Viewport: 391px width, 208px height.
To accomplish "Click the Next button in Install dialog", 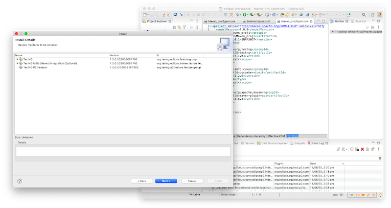I will coord(166,181).
